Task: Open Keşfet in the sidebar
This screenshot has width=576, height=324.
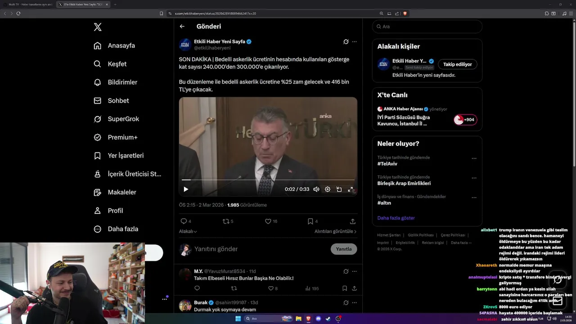Action: (110, 64)
